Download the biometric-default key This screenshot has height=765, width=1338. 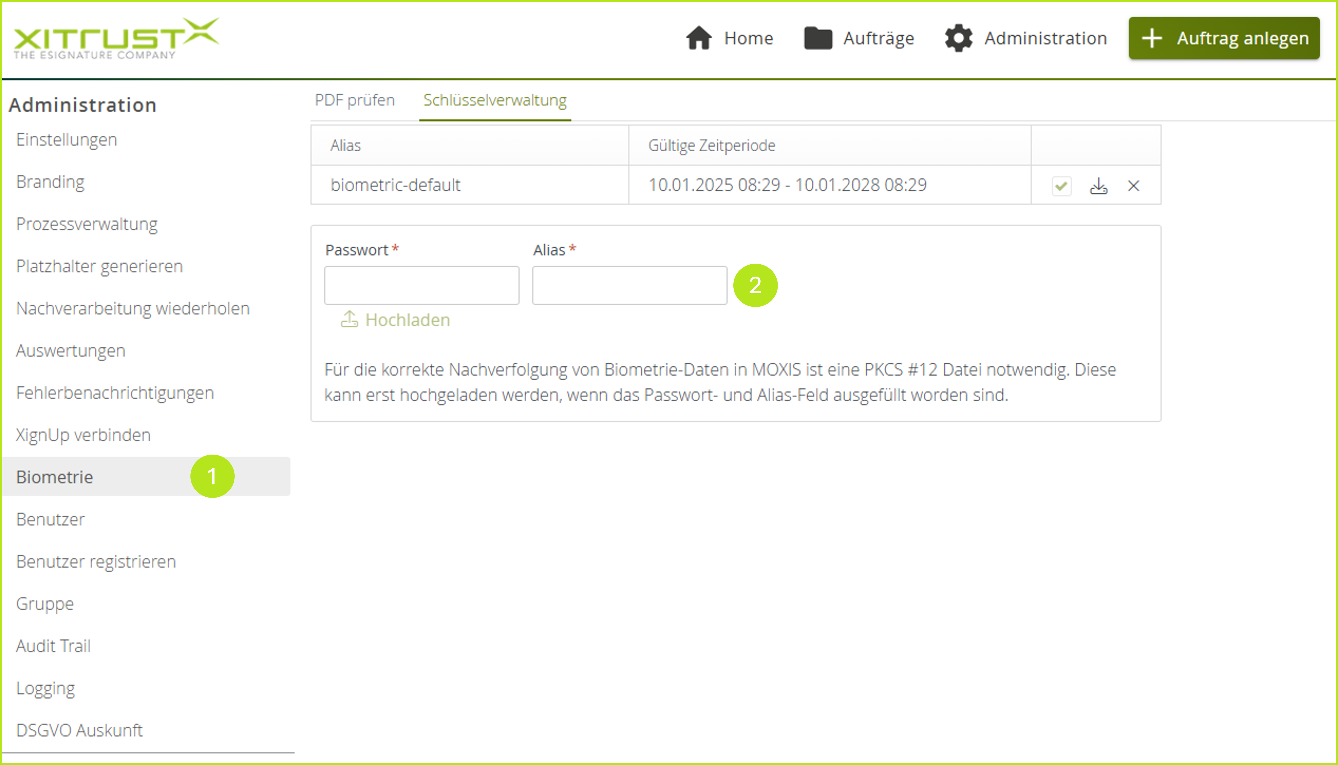coord(1098,186)
